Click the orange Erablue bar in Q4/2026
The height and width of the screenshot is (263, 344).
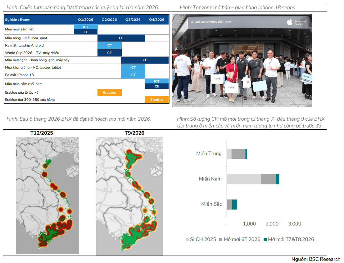pos(157,100)
